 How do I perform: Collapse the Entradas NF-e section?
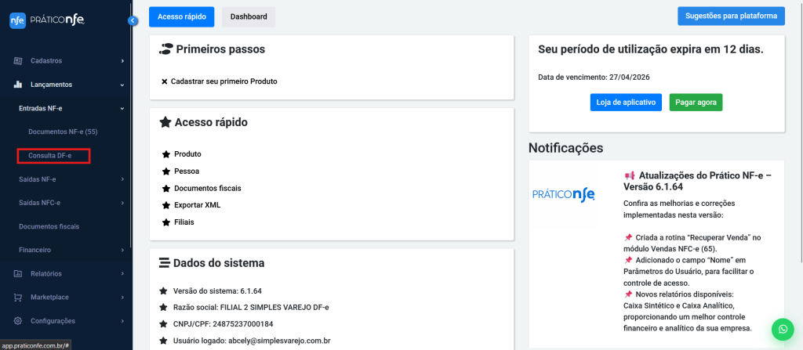click(69, 108)
